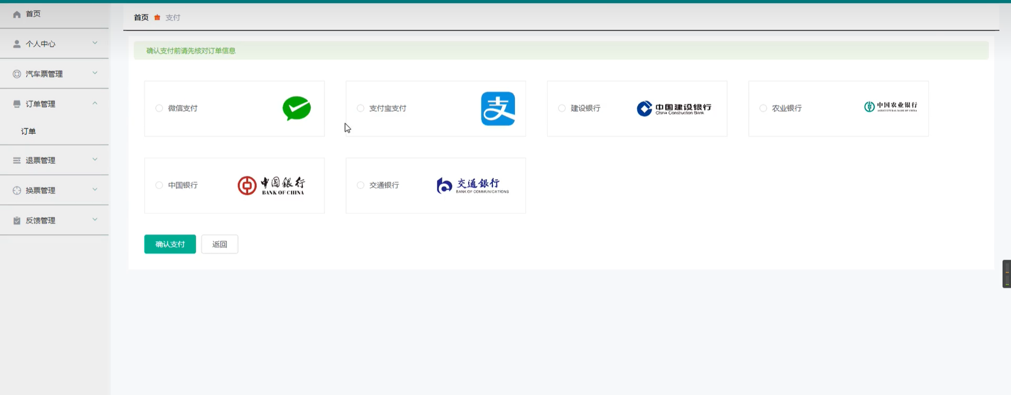
Task: Click the 建设银行 label text
Action: click(x=586, y=108)
